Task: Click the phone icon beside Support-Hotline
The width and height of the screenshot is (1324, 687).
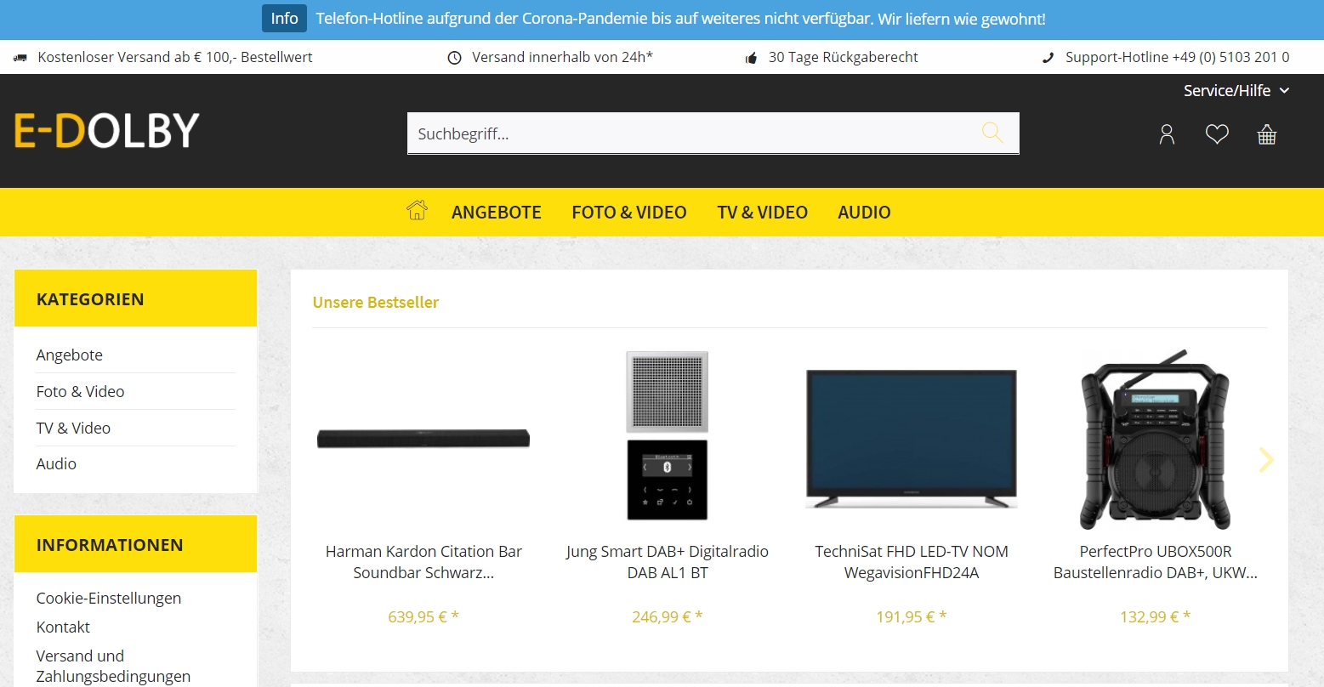Action: [1048, 58]
